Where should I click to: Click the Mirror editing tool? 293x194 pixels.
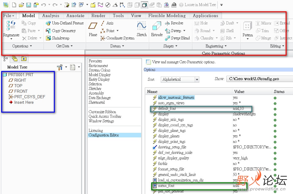coord(263,23)
